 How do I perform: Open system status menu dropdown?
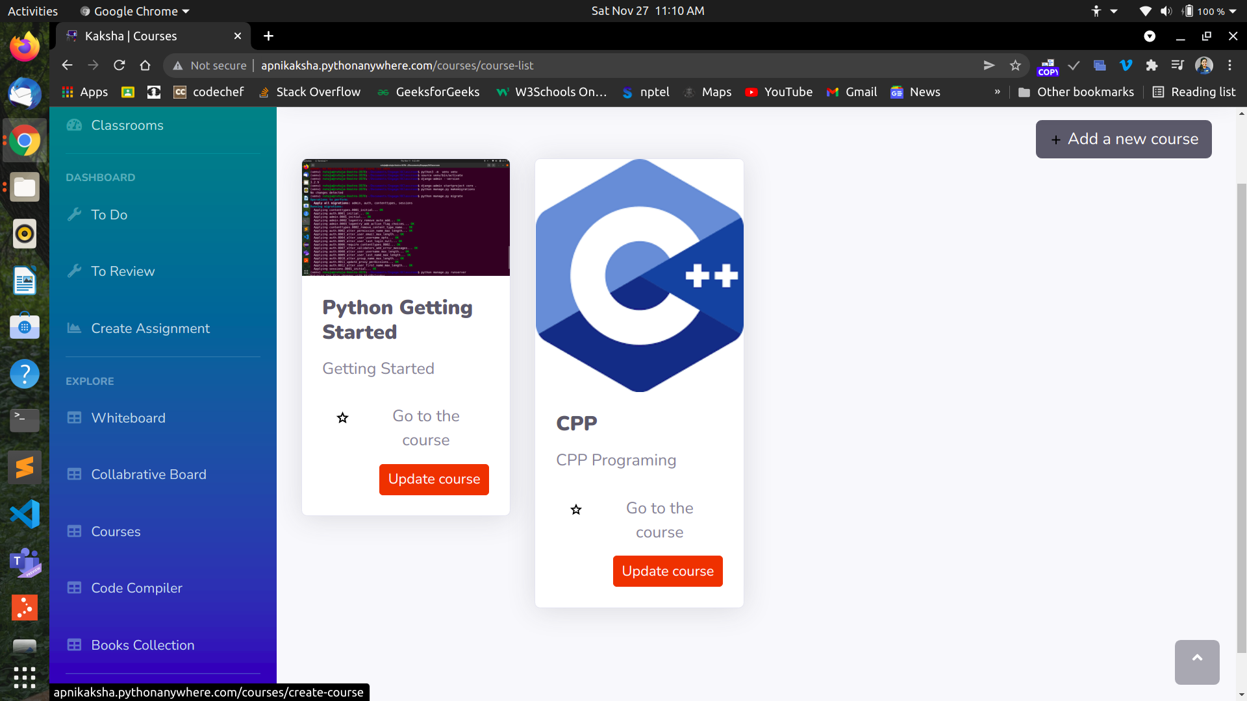(x=1233, y=11)
